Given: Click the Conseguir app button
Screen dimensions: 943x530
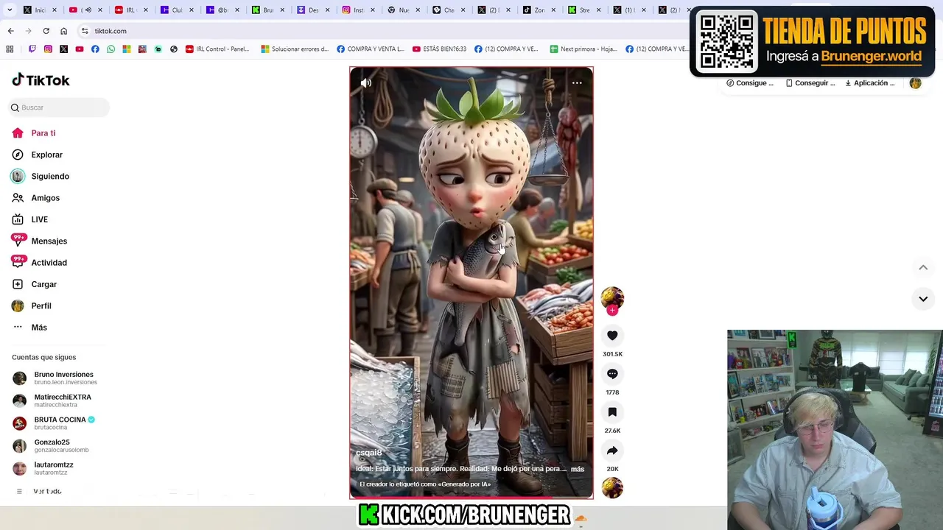Looking at the screenshot, I should 810,83.
